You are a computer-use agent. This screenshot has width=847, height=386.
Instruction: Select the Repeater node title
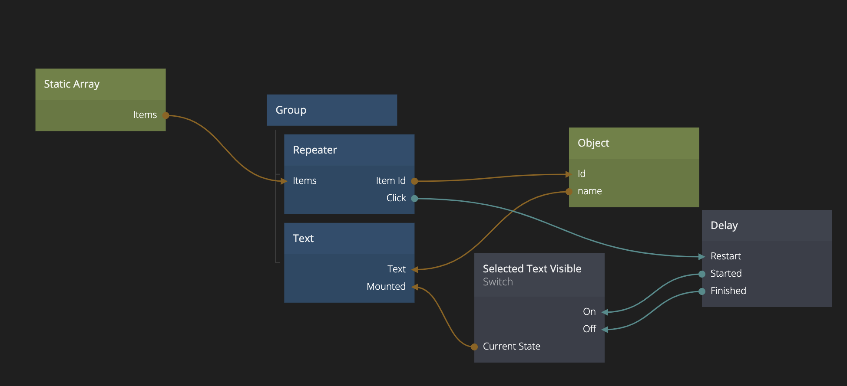click(x=315, y=150)
